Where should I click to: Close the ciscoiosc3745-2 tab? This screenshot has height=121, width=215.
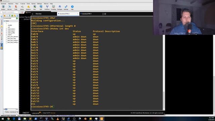(x=78, y=14)
